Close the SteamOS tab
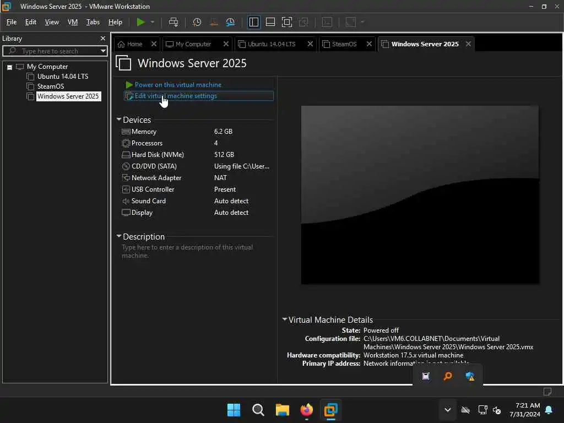 point(369,44)
